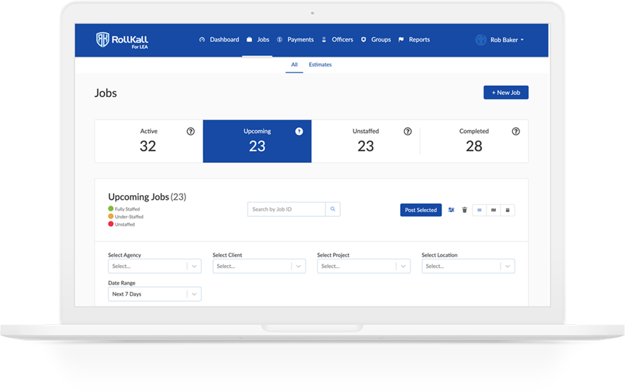Select the Unstaffed red status indicator
Screen dimensions: 625x392
111,224
